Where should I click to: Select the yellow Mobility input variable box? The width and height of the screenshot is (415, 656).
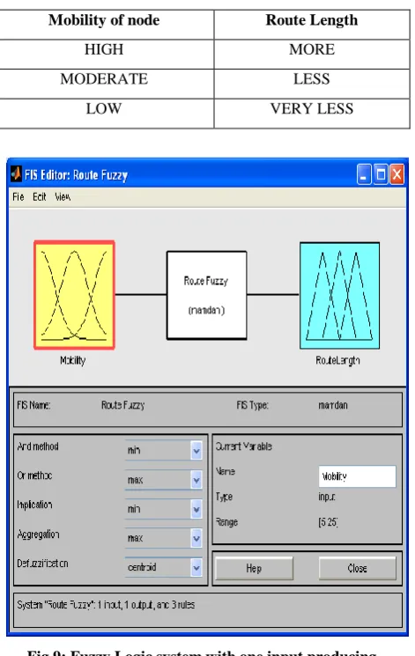[75, 294]
